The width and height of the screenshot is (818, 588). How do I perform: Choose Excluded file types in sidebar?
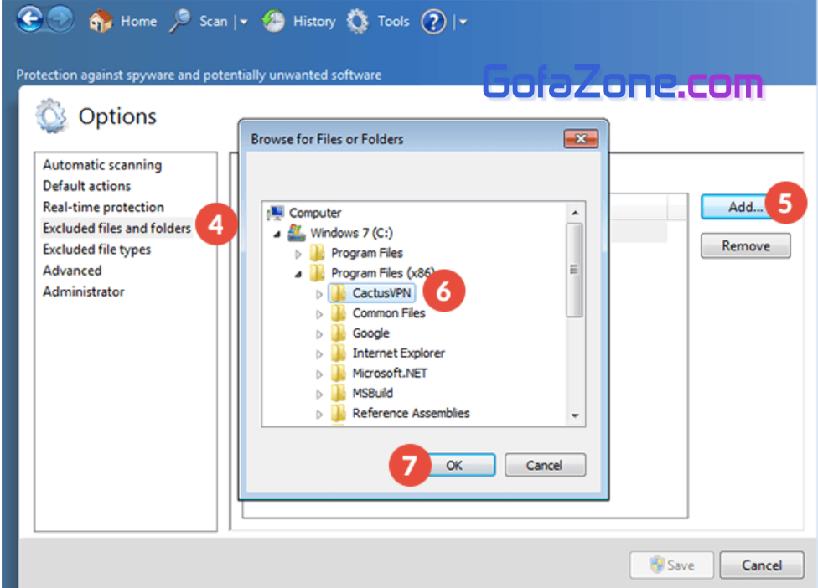pos(96,250)
